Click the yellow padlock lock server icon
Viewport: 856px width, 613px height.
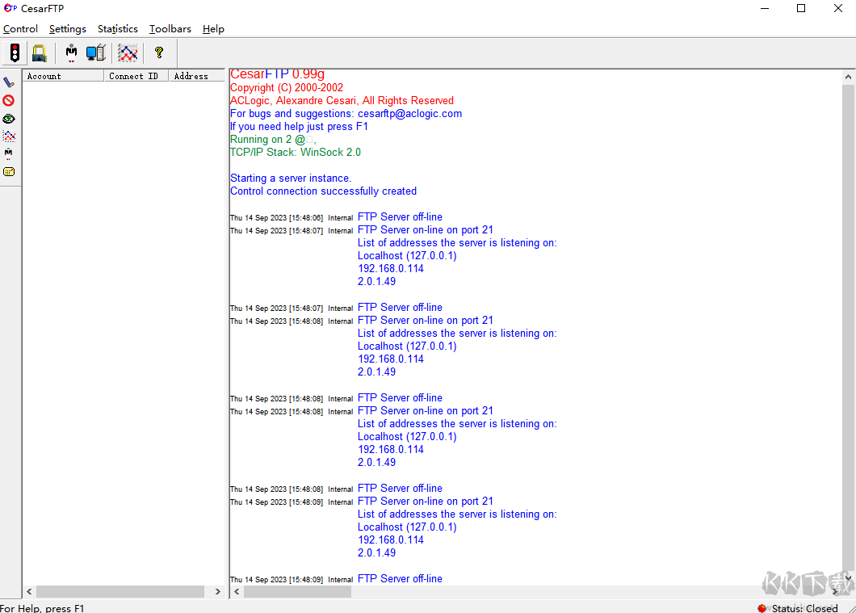[x=39, y=53]
